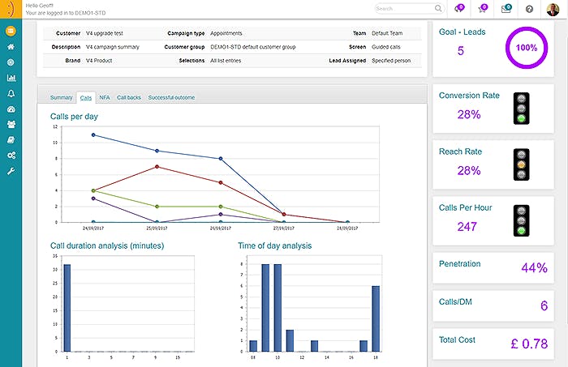Open the book icon in sidebar
This screenshot has width=568, height=367.
11,140
